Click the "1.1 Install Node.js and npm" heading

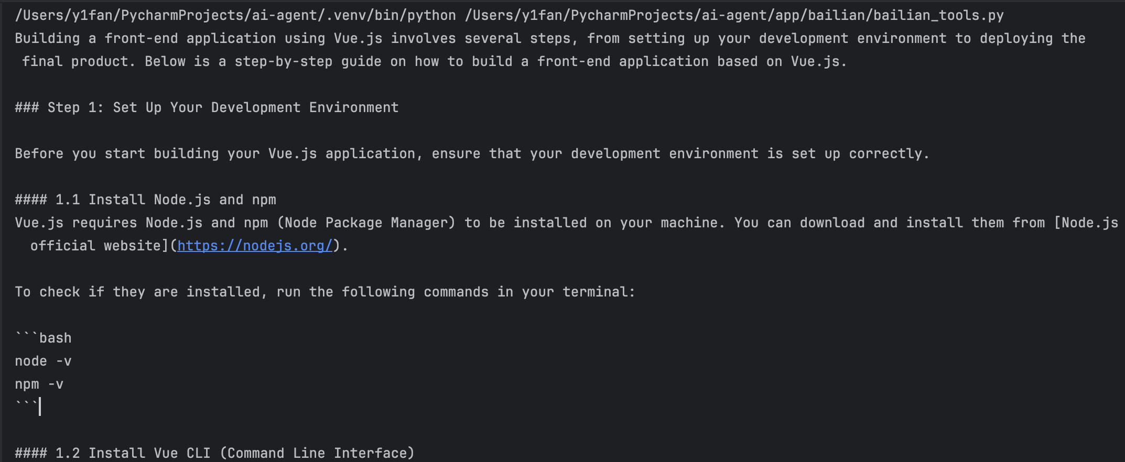[x=145, y=200]
